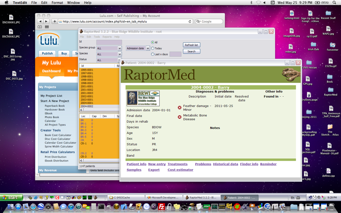Select the rp33.pdf desktop file

(312, 33)
